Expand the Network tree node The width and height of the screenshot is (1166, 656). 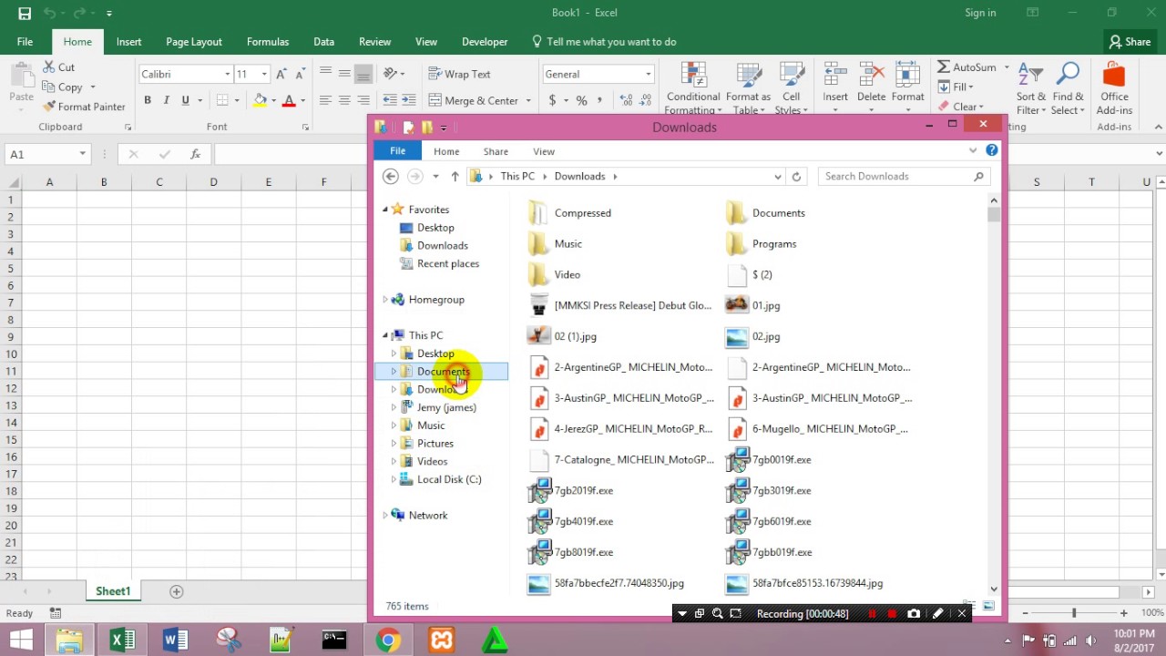tap(385, 516)
